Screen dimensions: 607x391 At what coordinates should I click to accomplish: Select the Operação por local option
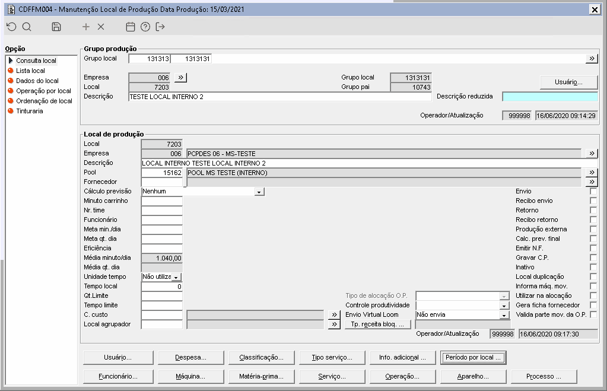(x=43, y=91)
